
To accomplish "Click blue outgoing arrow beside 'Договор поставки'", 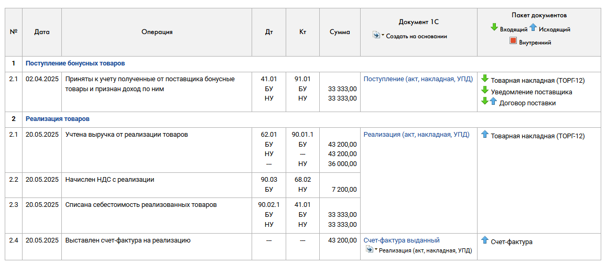I will tap(493, 101).
